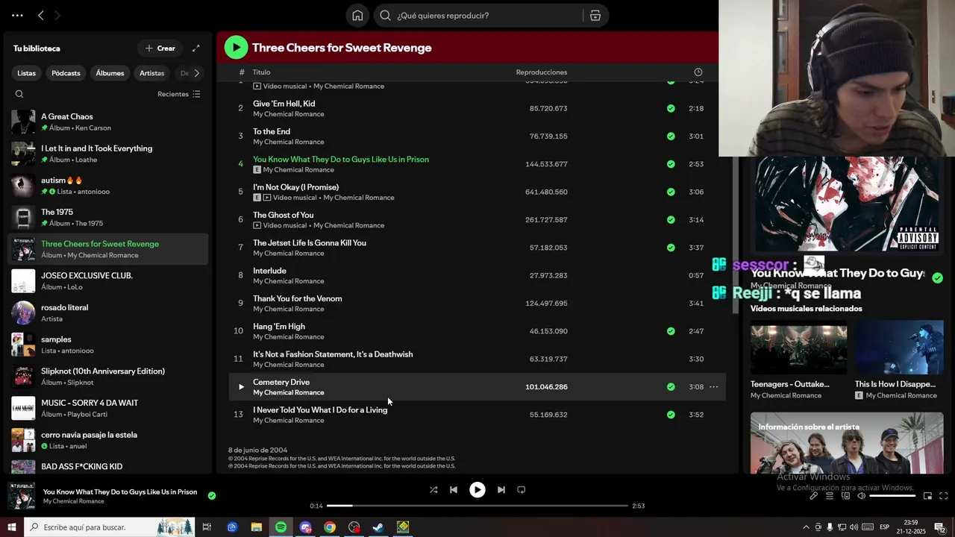Open Slipknot (10th Anniversary Edition) album
This screenshot has height=537, width=955.
[x=108, y=377]
